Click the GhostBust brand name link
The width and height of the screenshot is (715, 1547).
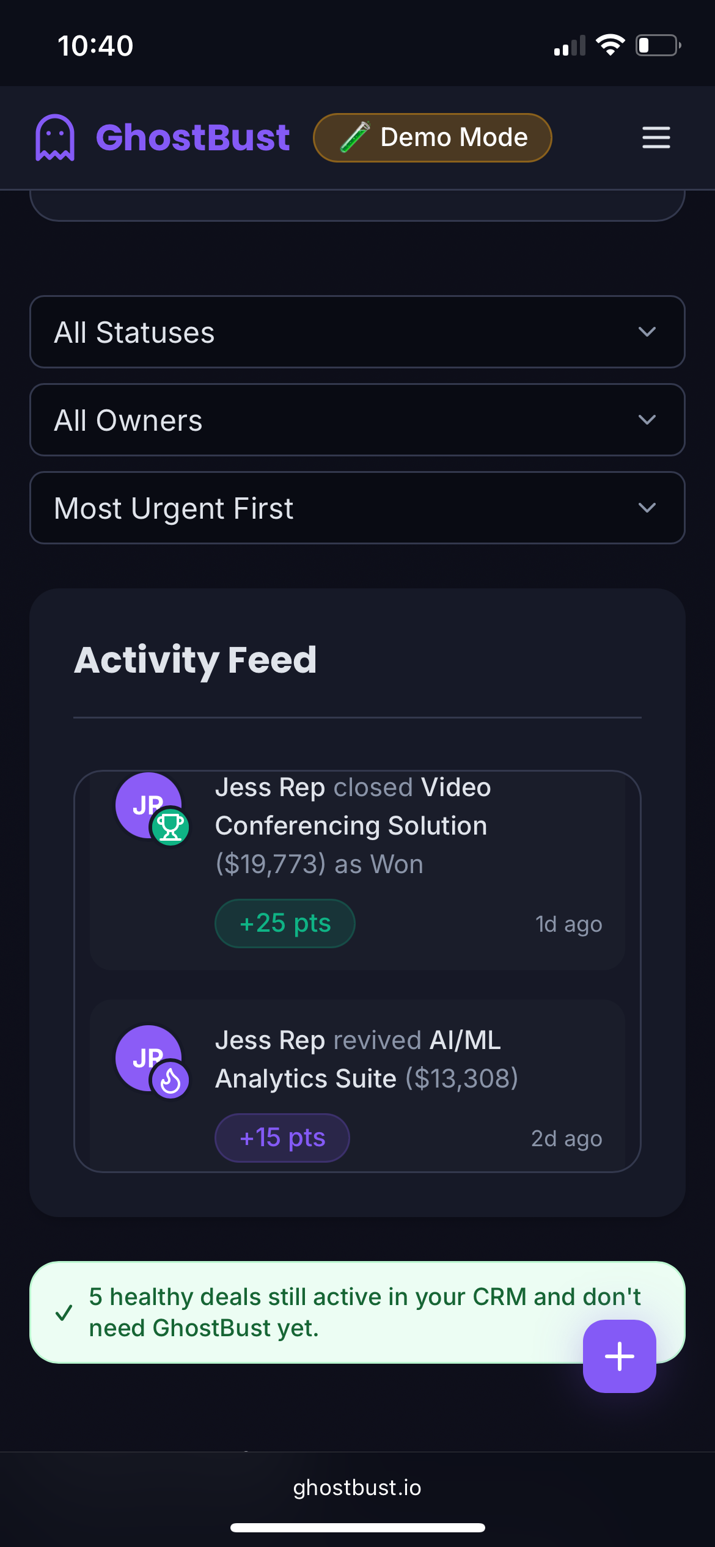point(193,137)
